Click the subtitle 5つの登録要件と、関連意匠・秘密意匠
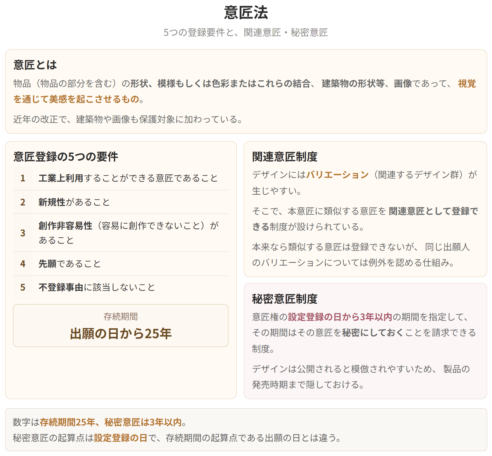 pyautogui.click(x=246, y=32)
